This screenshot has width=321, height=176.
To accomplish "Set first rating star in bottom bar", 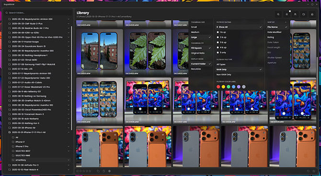I will [x=78, y=171].
